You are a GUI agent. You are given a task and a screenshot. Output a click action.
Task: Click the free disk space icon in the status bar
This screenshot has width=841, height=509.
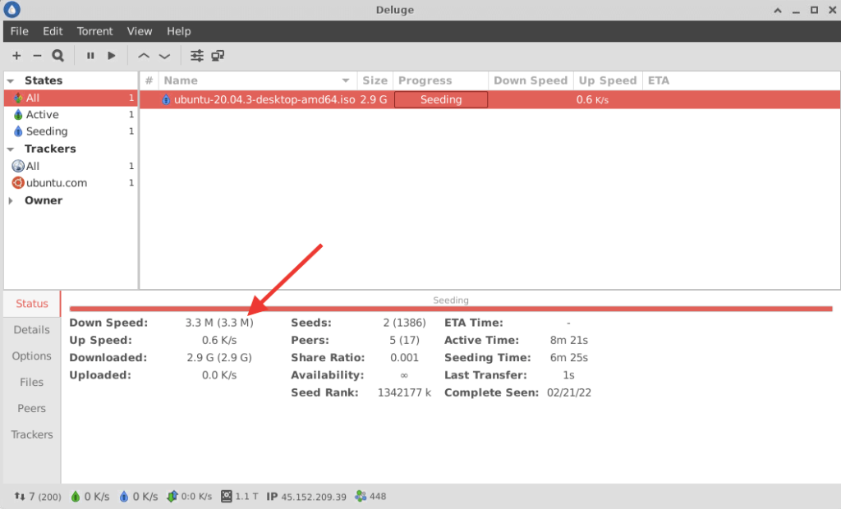(227, 496)
